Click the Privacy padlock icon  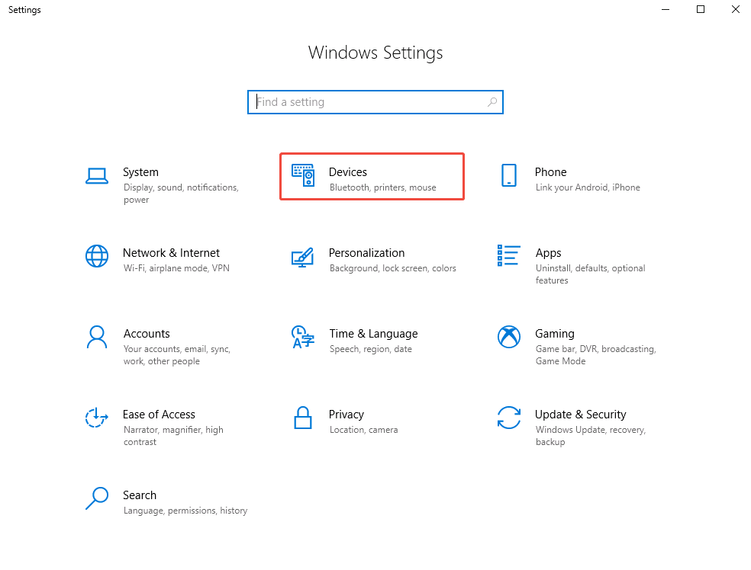pyautogui.click(x=303, y=418)
